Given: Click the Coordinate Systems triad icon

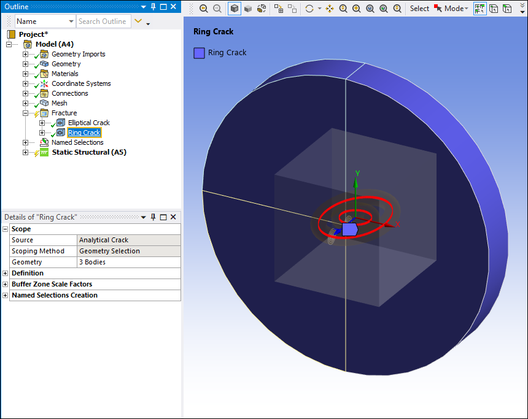Looking at the screenshot, I should point(44,83).
